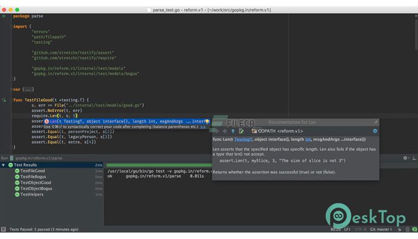Open the UTF-8 encoding menu
Viewport: 418px width, 239px height.
coord(361,229)
